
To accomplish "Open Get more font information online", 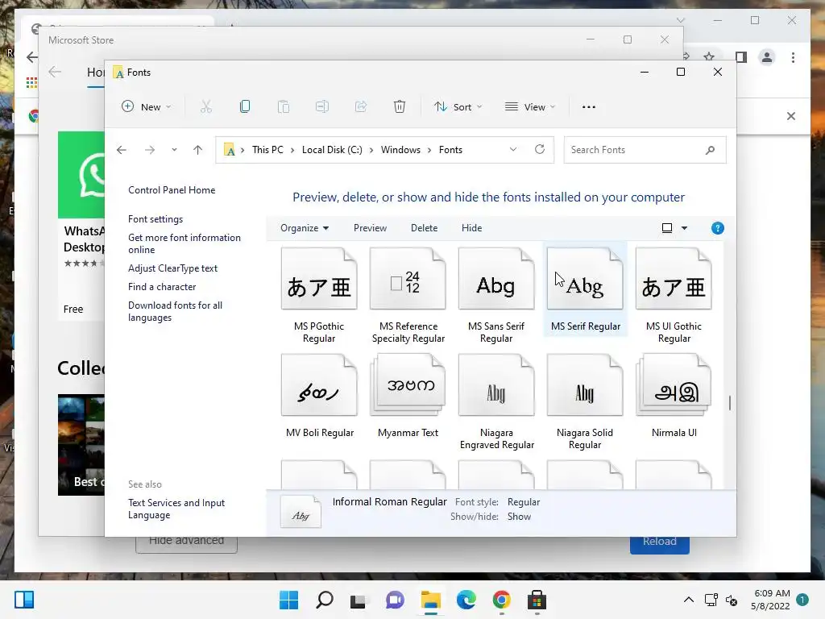I will (x=184, y=243).
